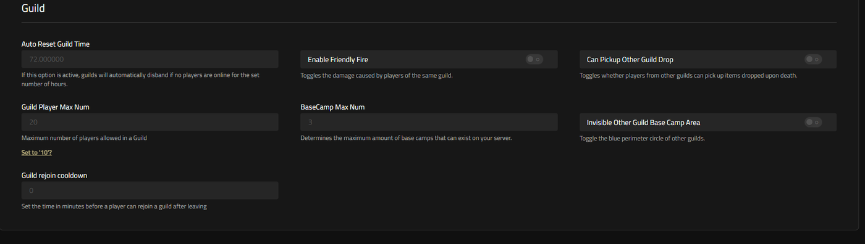The width and height of the screenshot is (865, 244).
Task: Click the Auto Reset Guild Time label
Action: click(56, 44)
